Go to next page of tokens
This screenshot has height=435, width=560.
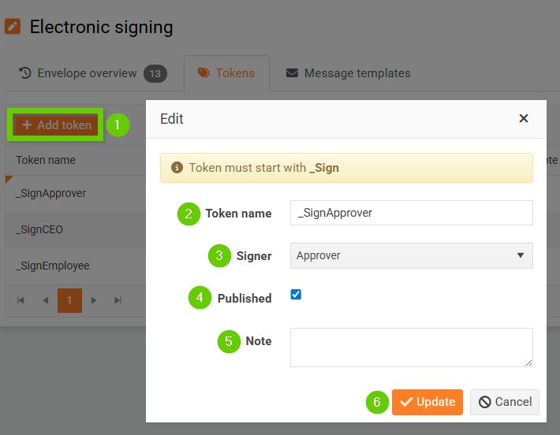click(x=94, y=300)
